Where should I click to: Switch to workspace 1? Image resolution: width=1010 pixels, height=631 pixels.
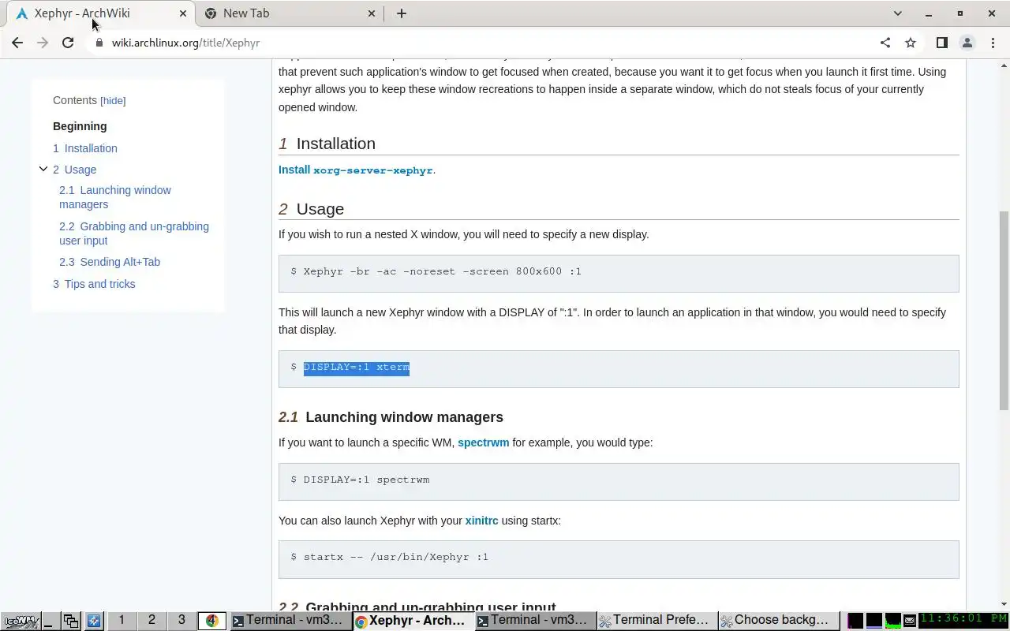[122, 620]
